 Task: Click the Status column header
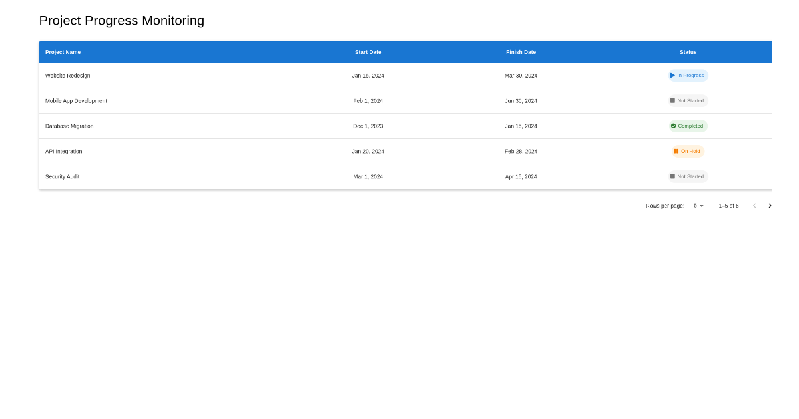(x=688, y=52)
